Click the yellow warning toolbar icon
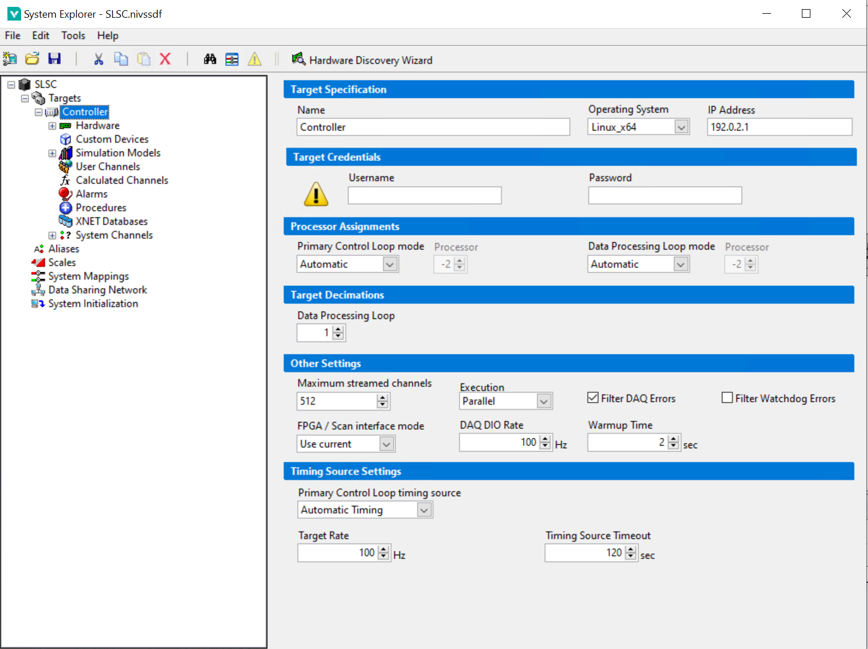Screen dimensions: 868x649 (x=254, y=59)
